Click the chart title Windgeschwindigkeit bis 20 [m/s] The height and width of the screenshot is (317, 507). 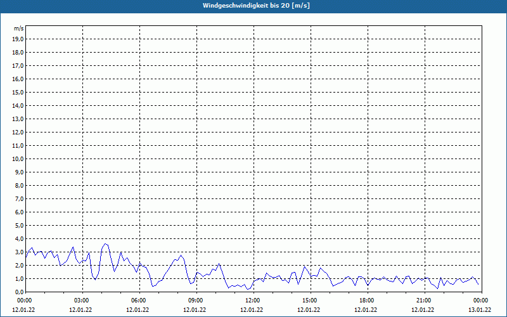pyautogui.click(x=256, y=6)
